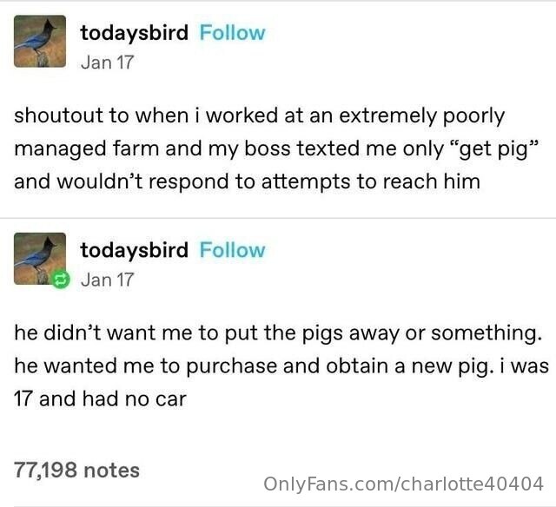Image resolution: width=556 pixels, height=507 pixels.
Task: Open the Jan 17 timestamp on the first post
Action: click(x=107, y=63)
